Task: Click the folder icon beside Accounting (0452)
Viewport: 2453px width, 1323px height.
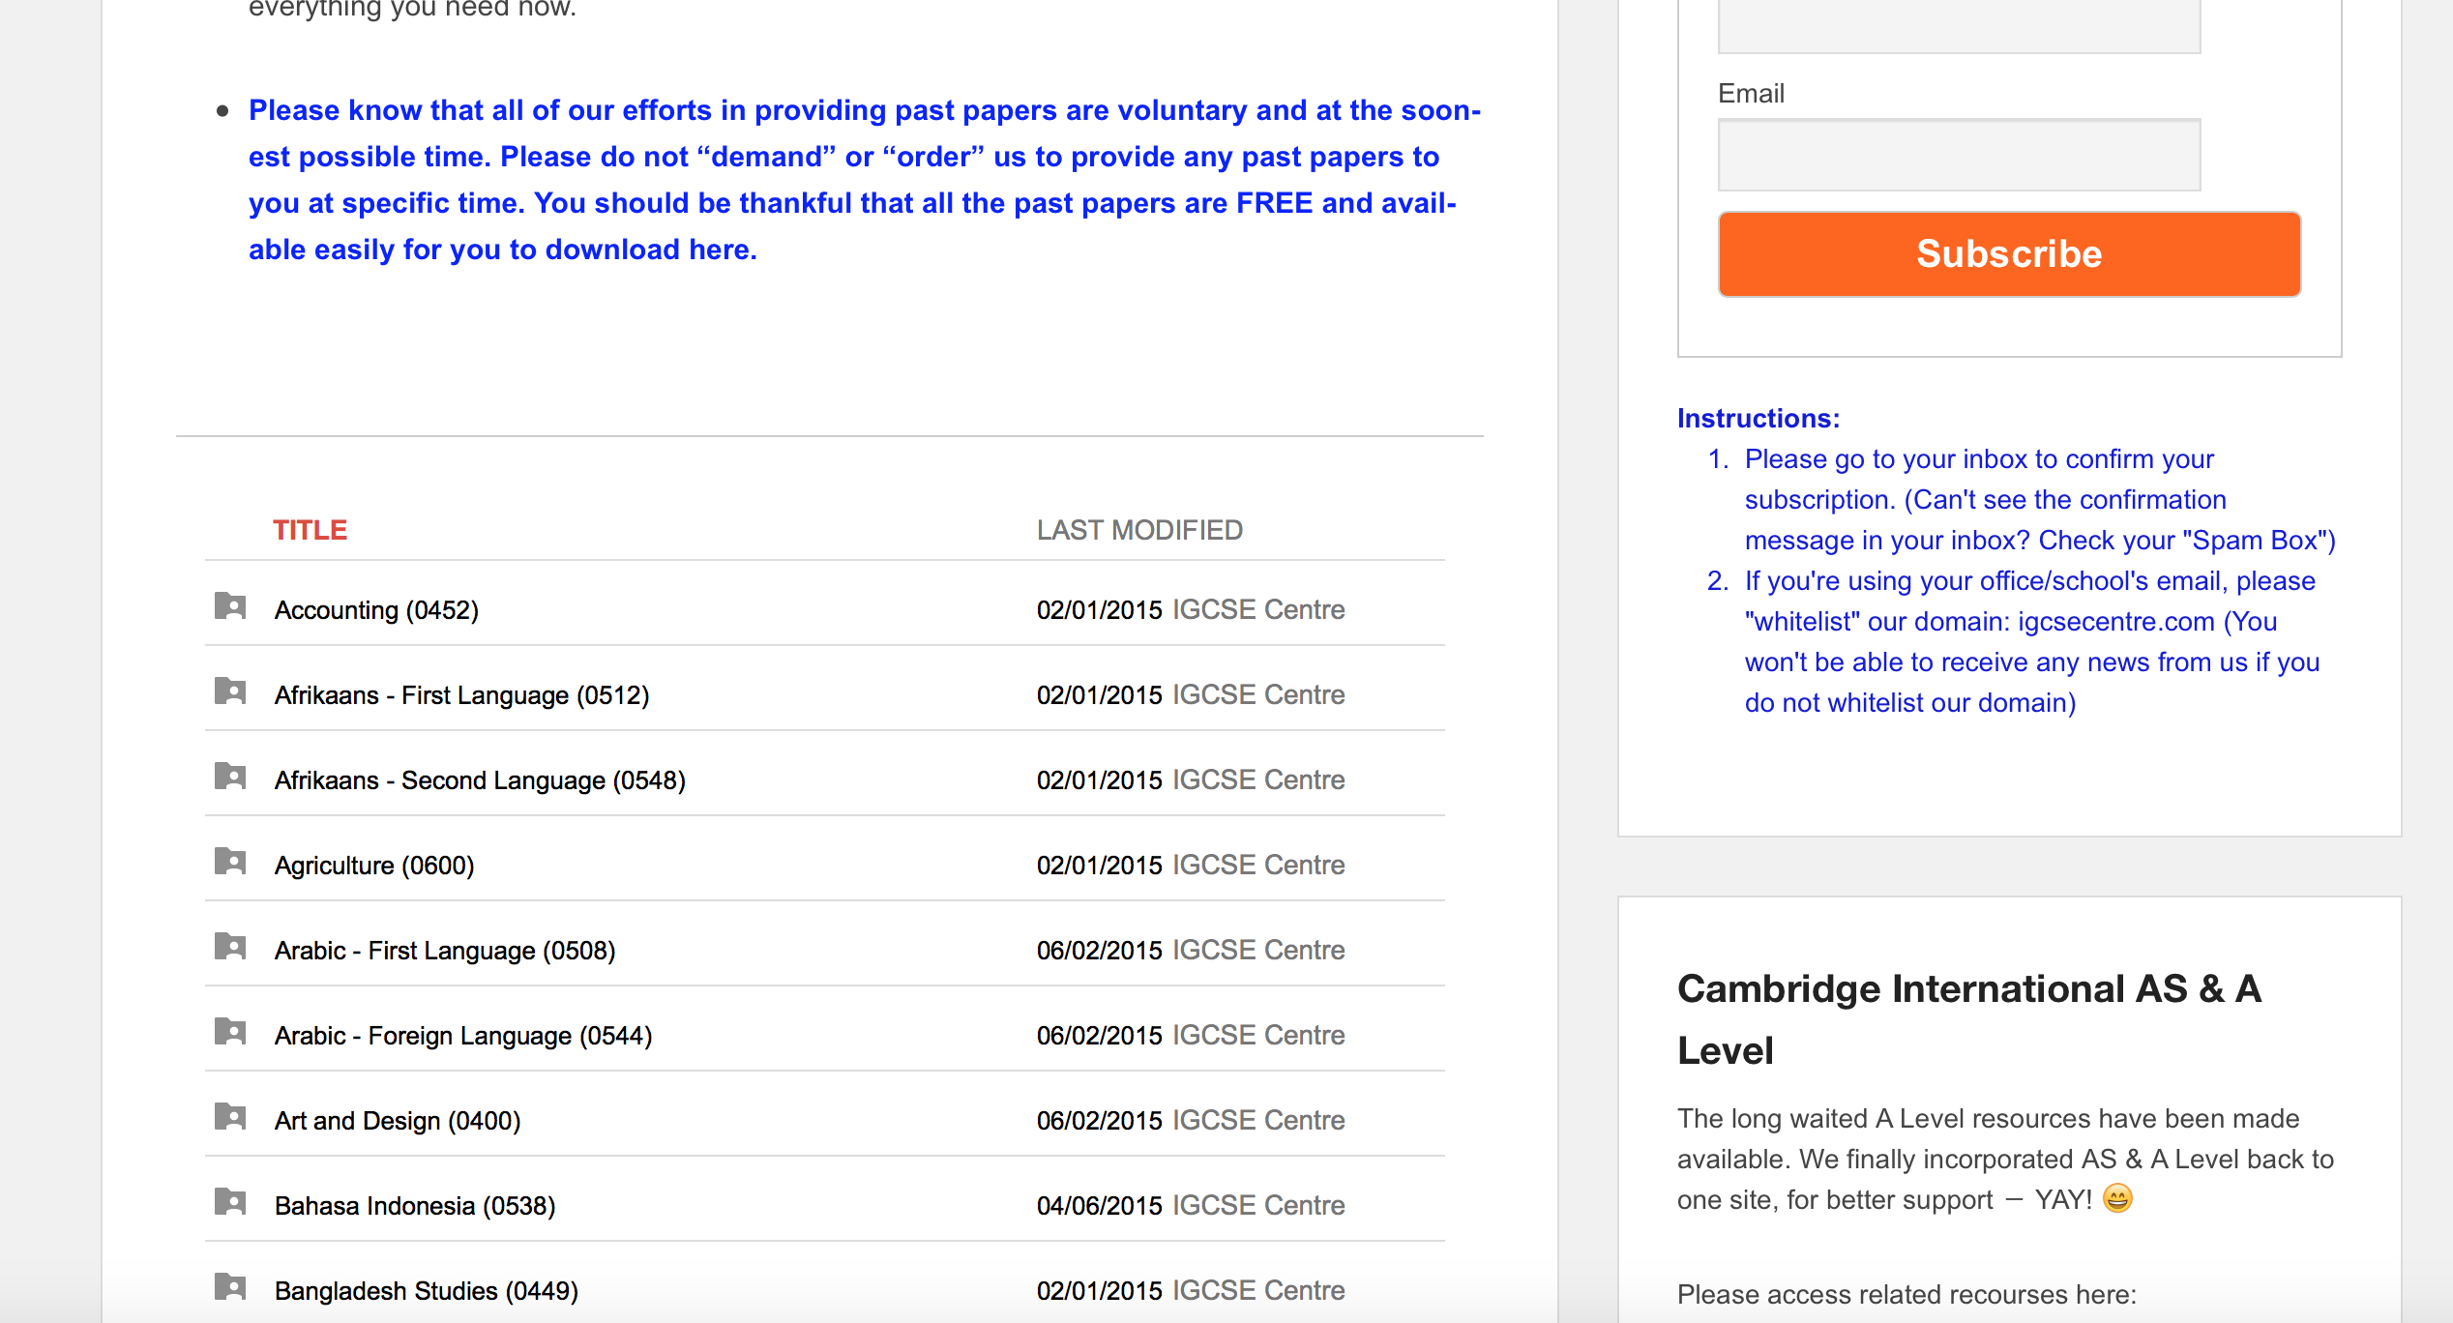Action: (x=230, y=606)
